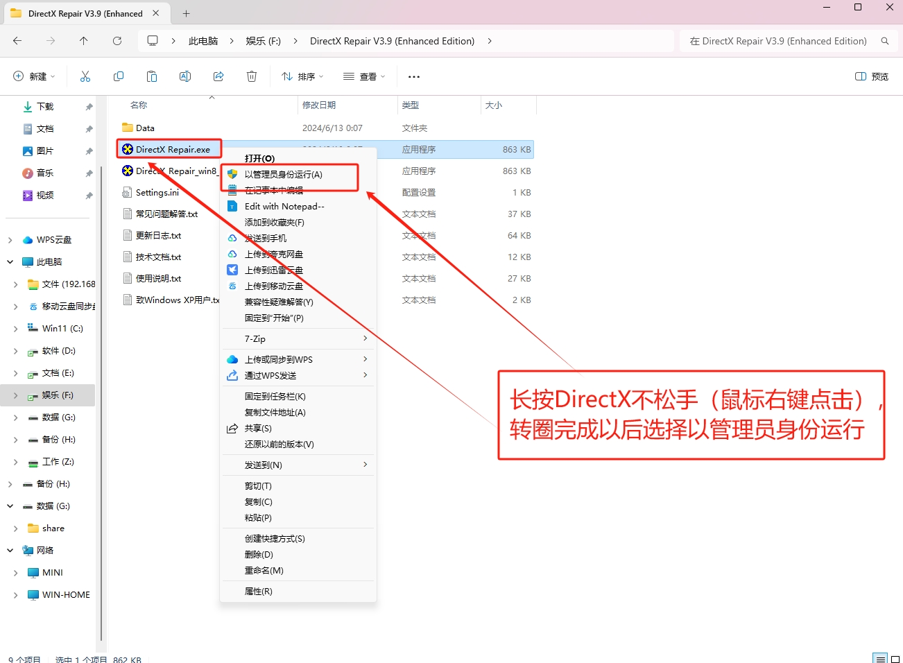The height and width of the screenshot is (663, 903).
Task: Click the Share icon in toolbar
Action: pyautogui.click(x=218, y=76)
